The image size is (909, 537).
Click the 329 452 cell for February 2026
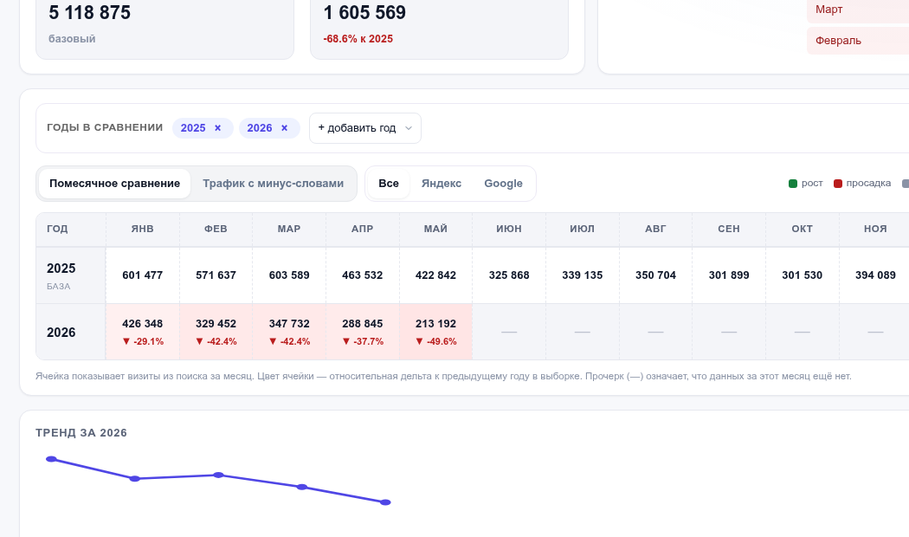tap(216, 333)
